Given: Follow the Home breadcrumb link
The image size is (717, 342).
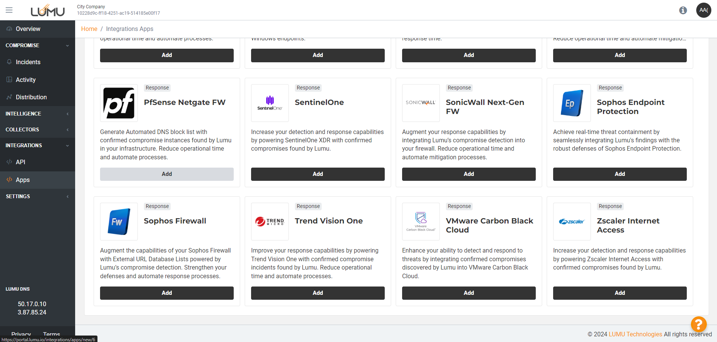Looking at the screenshot, I should 89,29.
